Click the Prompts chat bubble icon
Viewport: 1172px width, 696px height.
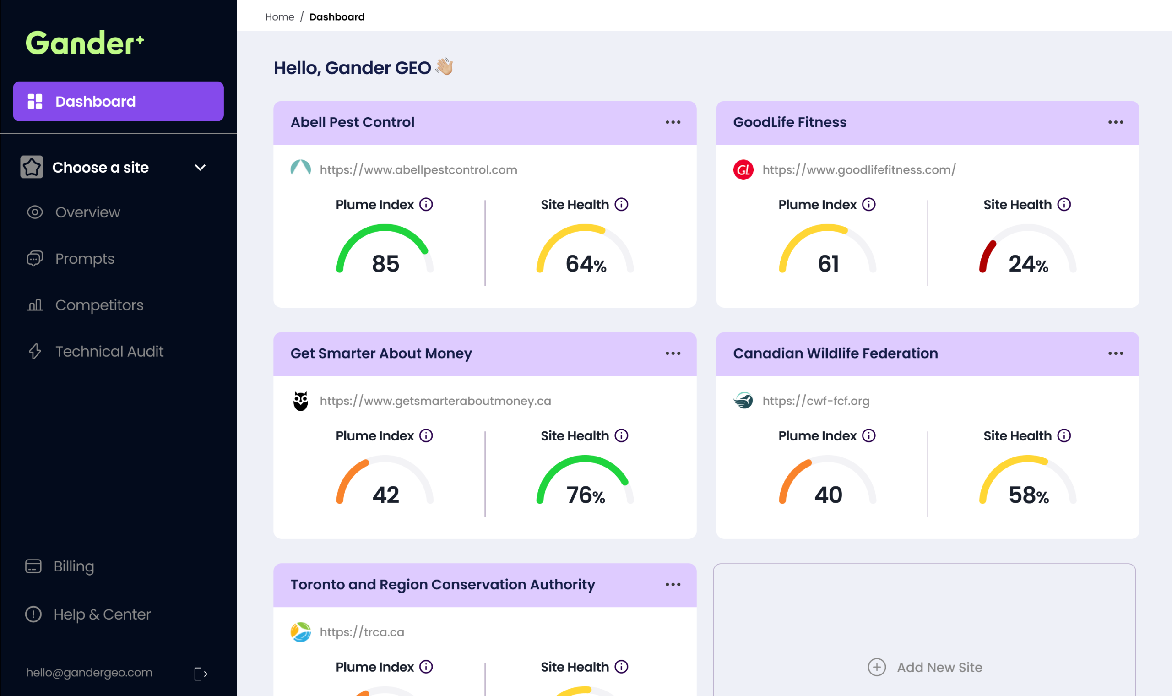point(35,258)
